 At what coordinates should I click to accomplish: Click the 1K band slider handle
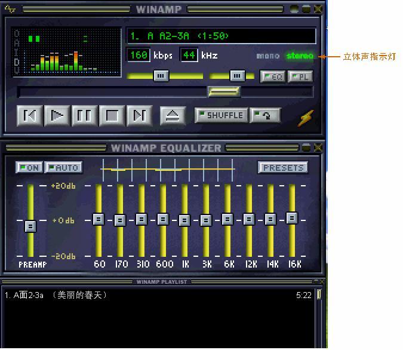coord(184,220)
